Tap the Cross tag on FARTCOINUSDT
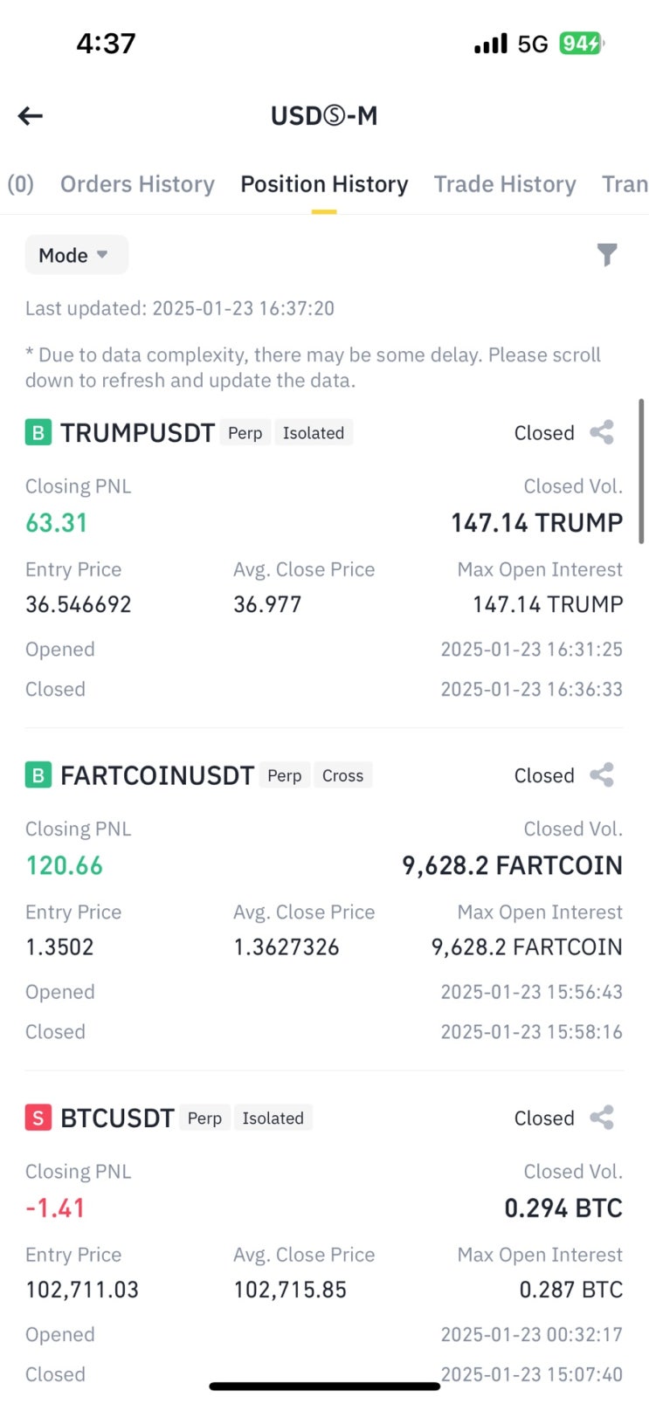The height and width of the screenshot is (1404, 649). tap(342, 775)
